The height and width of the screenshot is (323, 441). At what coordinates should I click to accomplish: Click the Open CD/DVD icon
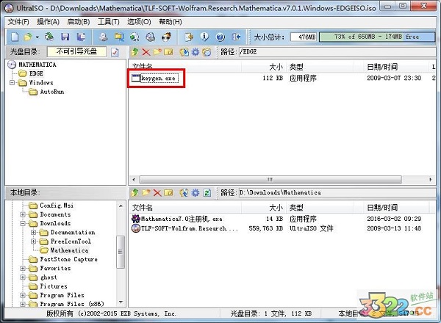point(49,37)
